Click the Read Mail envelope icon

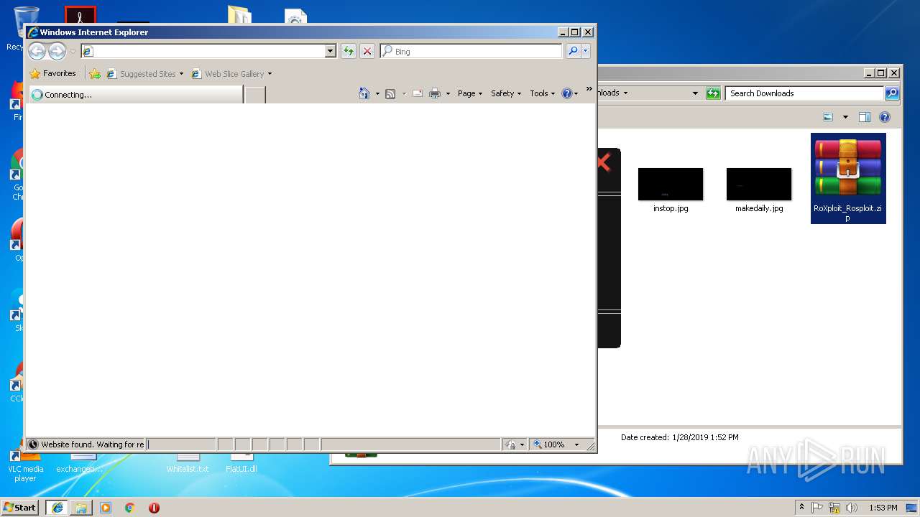coord(418,93)
